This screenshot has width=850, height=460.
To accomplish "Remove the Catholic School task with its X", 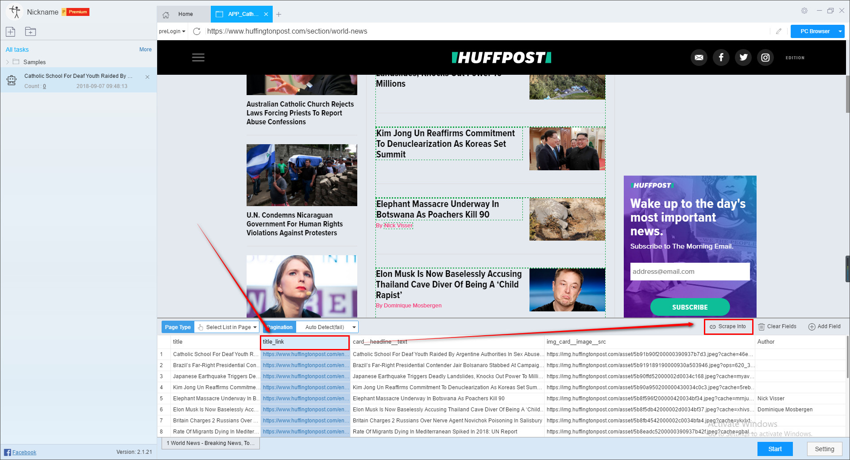I will (147, 77).
